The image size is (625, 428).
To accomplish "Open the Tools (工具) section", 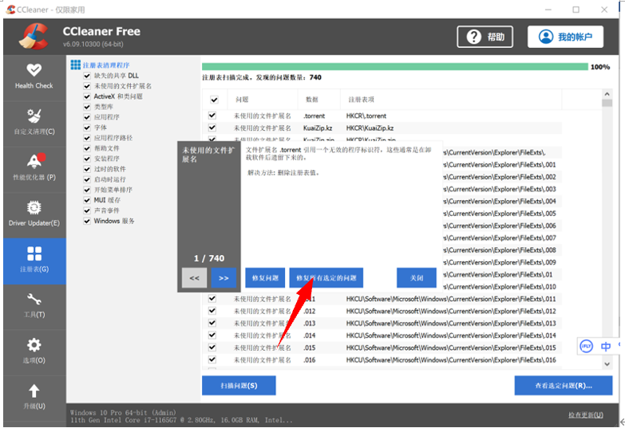I will [34, 306].
